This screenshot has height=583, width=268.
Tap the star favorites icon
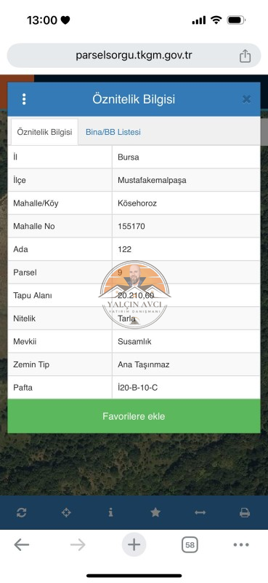coord(155,513)
